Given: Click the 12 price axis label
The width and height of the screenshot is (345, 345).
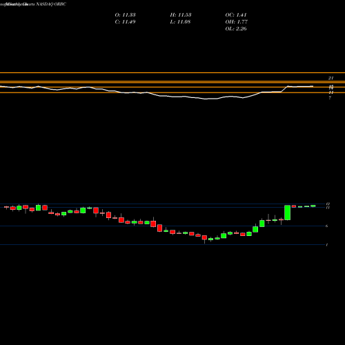Looking at the screenshot, I should pos(328,204).
